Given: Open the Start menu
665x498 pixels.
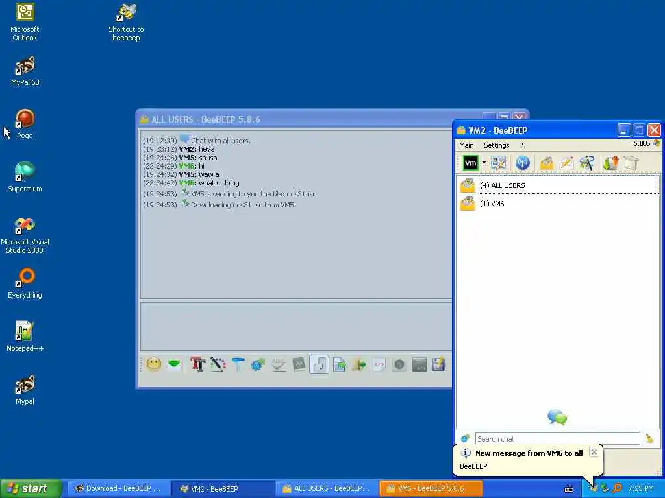Looking at the screenshot, I should (x=31, y=488).
